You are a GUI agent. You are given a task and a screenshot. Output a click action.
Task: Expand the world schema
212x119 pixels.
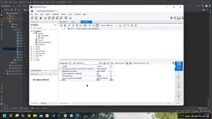point(31,60)
